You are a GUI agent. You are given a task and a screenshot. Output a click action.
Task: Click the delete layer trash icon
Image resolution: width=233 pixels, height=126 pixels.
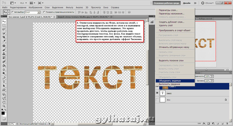227,123
